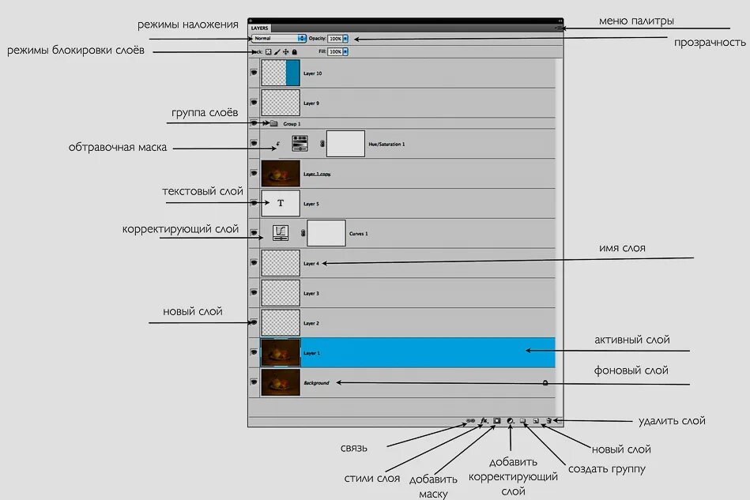Click the "Curves 1" name

[358, 234]
